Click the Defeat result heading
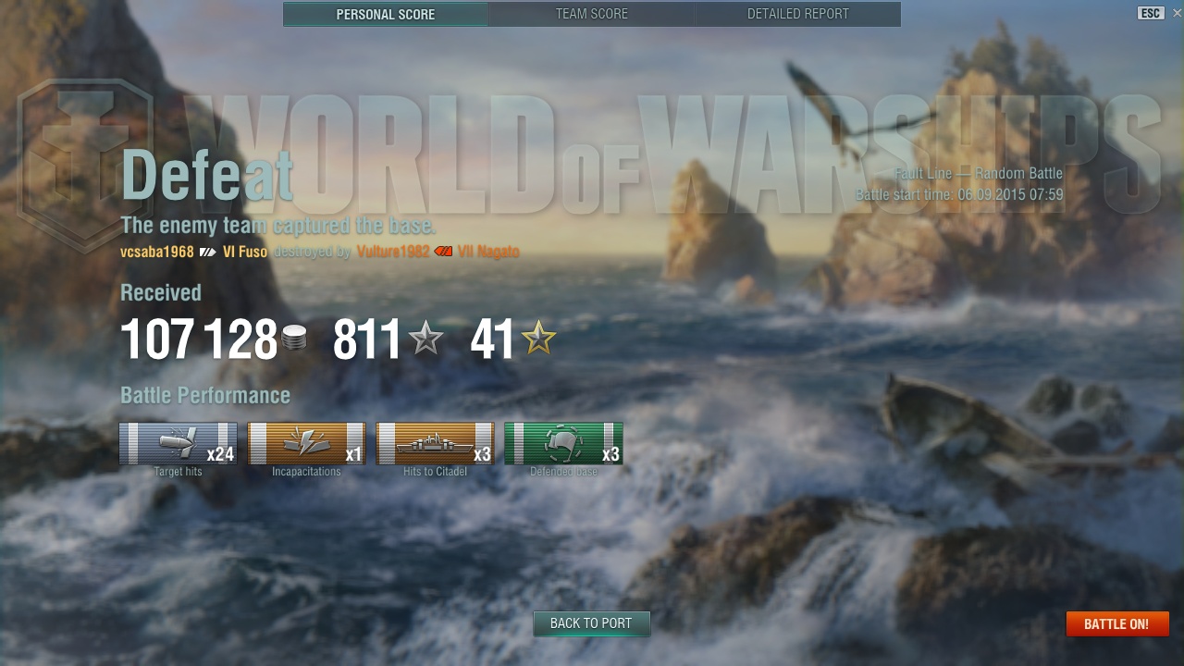Viewport: 1184px width, 666px height. tap(207, 175)
